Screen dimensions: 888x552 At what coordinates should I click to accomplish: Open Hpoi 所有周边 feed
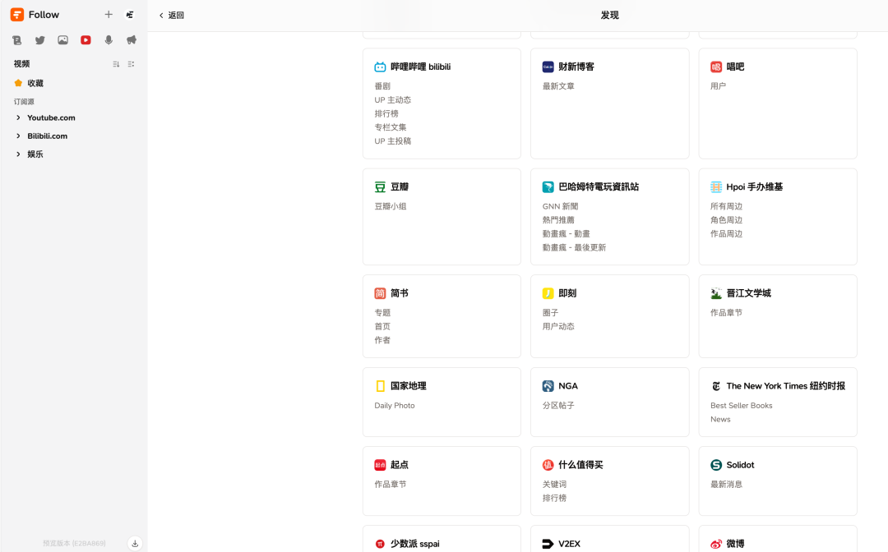tap(726, 206)
